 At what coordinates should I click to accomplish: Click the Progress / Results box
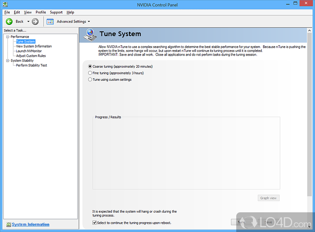(x=186, y=153)
